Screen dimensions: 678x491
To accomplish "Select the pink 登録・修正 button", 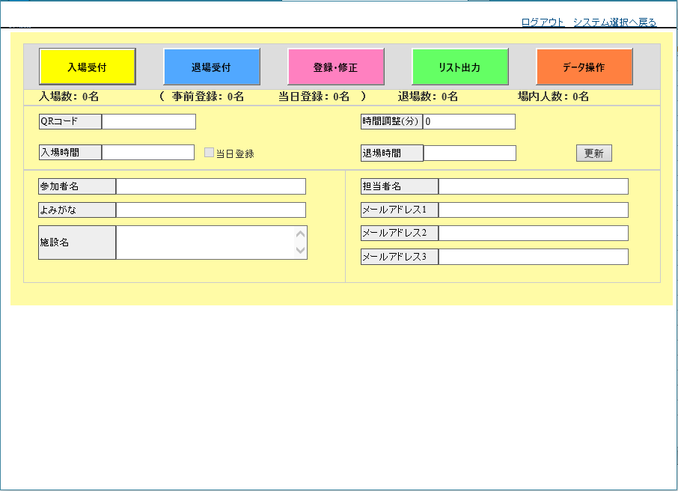I will (335, 67).
